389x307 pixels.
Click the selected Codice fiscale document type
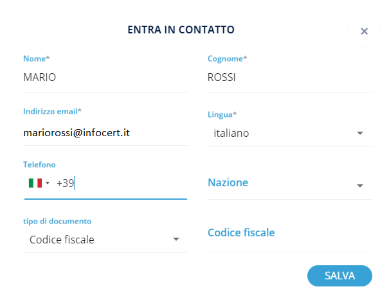62,240
